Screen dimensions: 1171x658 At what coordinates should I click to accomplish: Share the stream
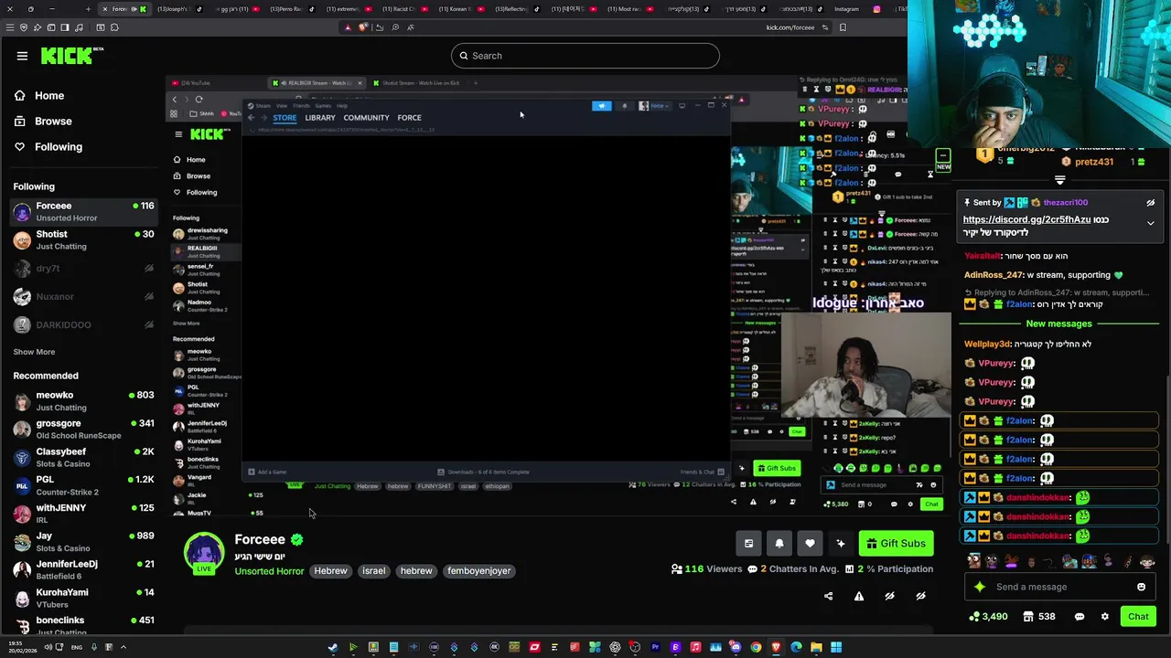point(828,596)
